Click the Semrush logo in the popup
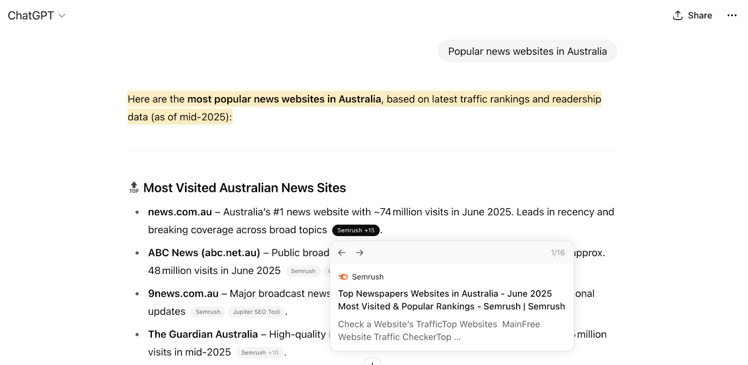The height and width of the screenshot is (365, 748). click(x=343, y=277)
